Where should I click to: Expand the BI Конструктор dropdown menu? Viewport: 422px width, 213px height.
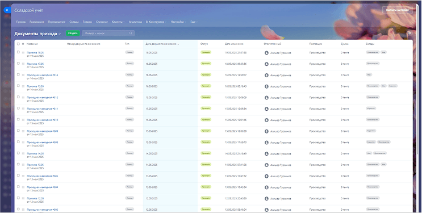tap(156, 22)
